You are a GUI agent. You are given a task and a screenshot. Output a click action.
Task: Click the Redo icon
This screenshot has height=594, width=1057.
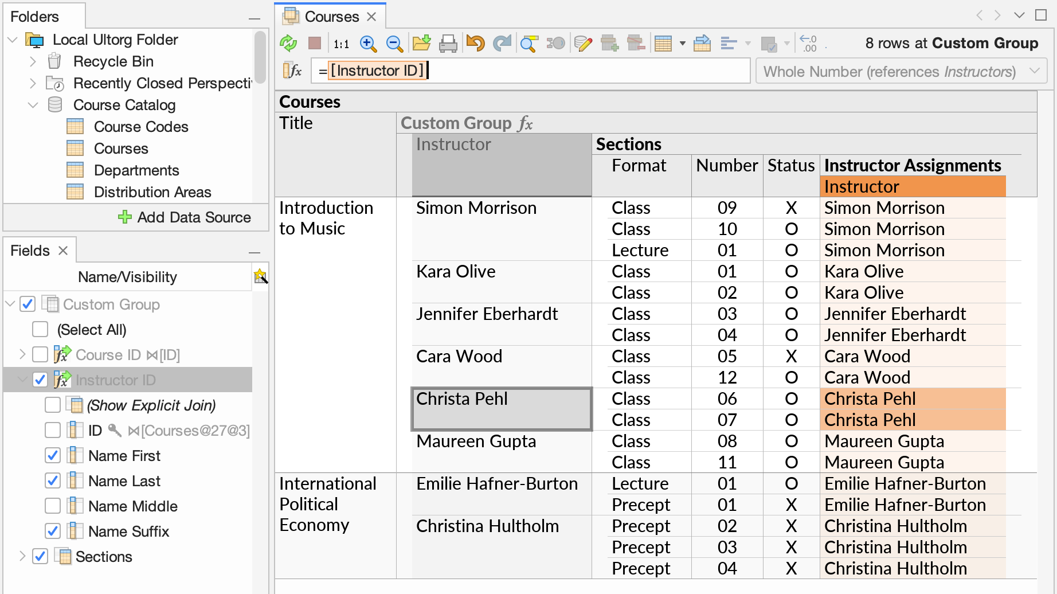pyautogui.click(x=502, y=43)
